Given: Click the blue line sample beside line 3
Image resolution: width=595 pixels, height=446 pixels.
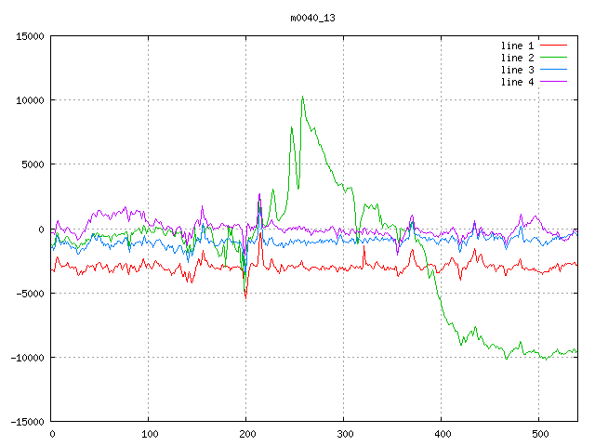Looking at the screenshot, I should point(553,70).
